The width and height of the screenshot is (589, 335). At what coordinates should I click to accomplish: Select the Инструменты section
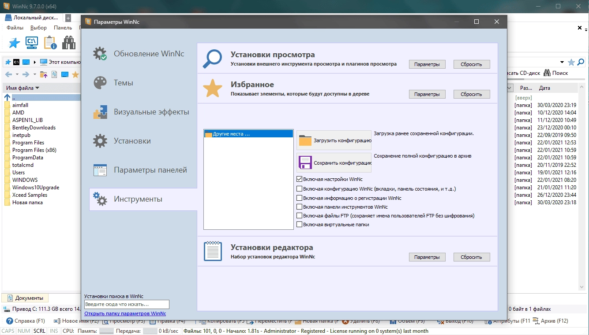coord(143,199)
